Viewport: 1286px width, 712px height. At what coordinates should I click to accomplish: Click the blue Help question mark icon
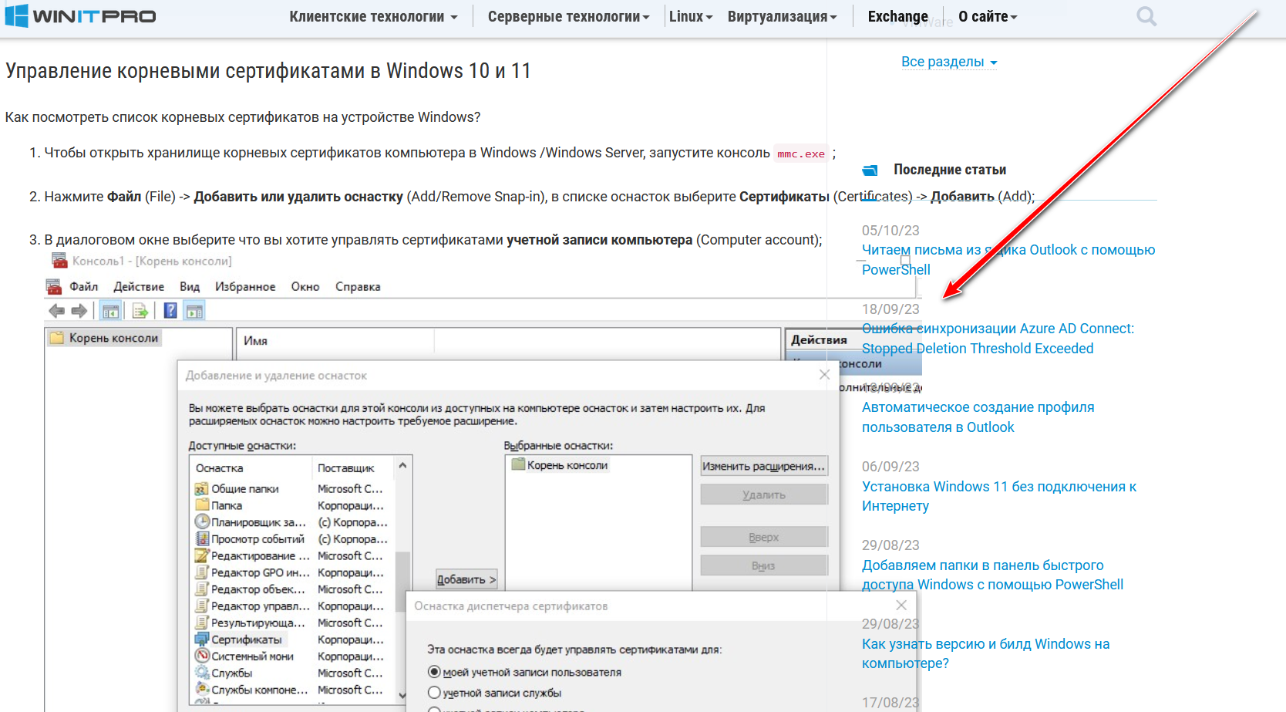tap(170, 311)
